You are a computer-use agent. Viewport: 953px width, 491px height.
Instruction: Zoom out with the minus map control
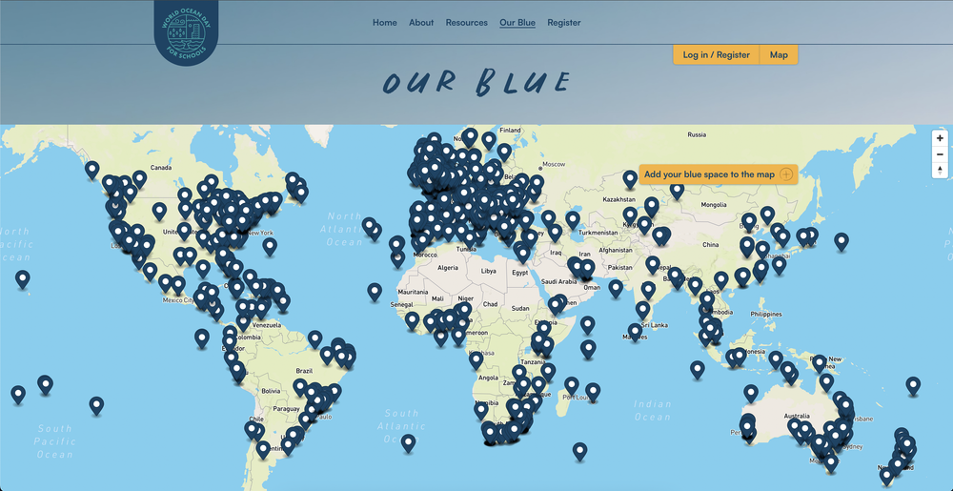[940, 154]
